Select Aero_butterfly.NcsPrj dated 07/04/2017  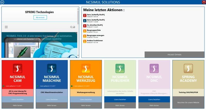click(96, 20)
